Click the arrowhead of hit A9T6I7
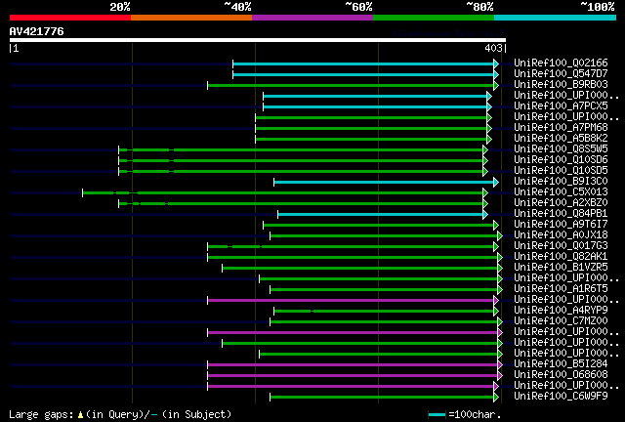The image size is (625, 422). pos(496,226)
